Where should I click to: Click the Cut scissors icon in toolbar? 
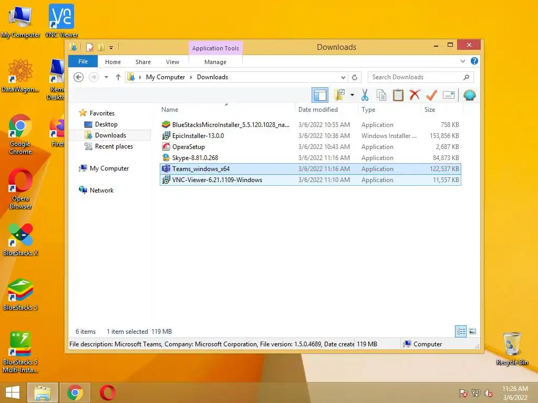(x=365, y=95)
